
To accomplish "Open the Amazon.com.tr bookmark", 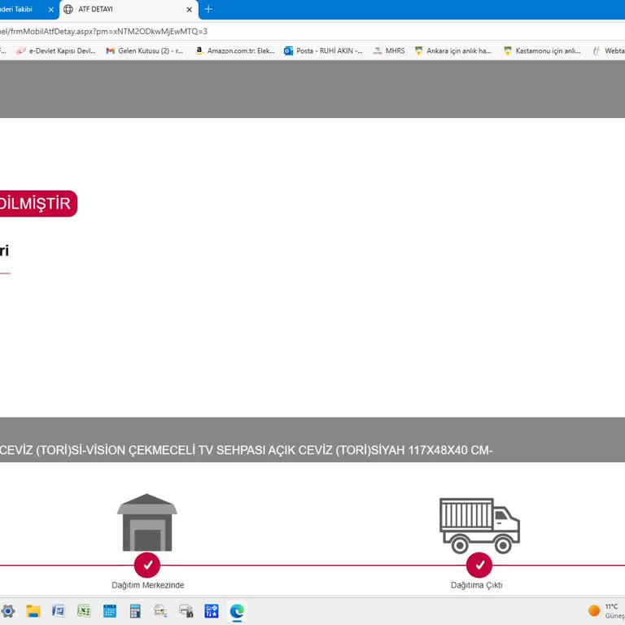I will [234, 50].
